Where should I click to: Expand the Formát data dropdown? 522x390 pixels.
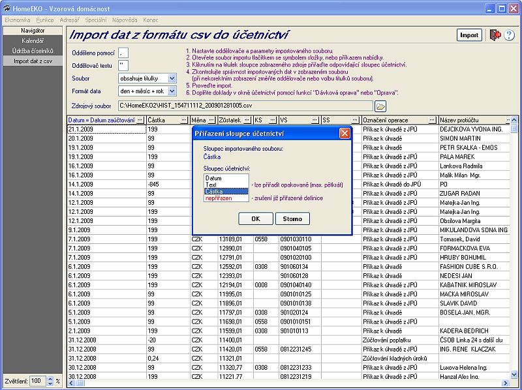pos(172,91)
